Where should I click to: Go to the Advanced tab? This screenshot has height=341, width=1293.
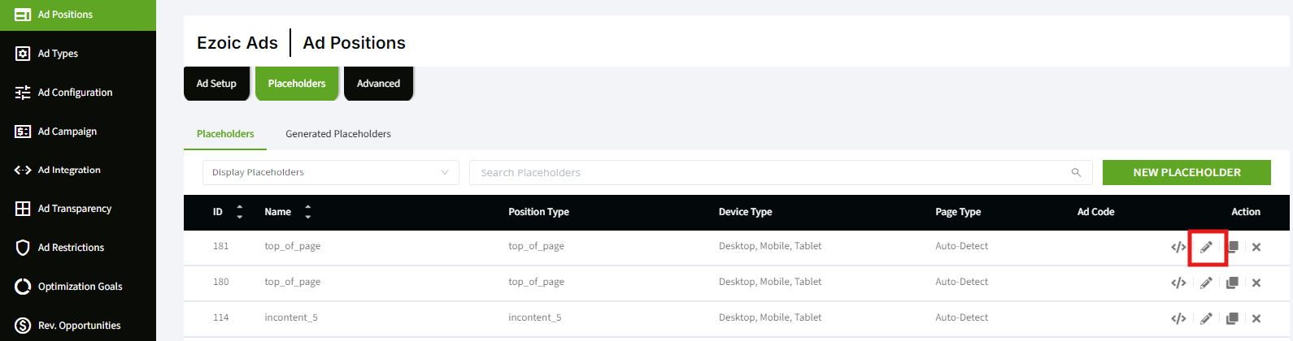378,84
